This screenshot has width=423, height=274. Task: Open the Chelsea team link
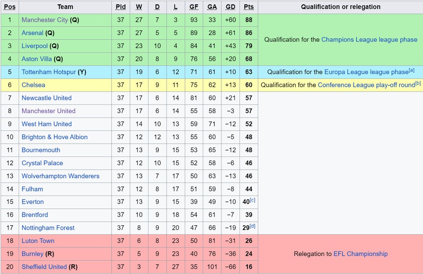click(33, 85)
